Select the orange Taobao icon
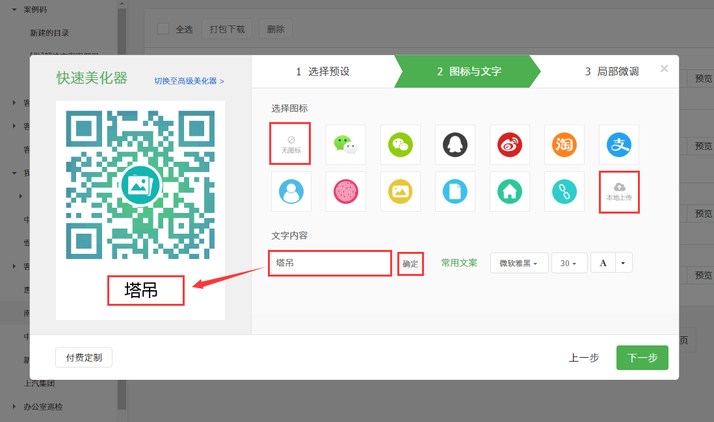This screenshot has height=422, width=714. pos(564,144)
